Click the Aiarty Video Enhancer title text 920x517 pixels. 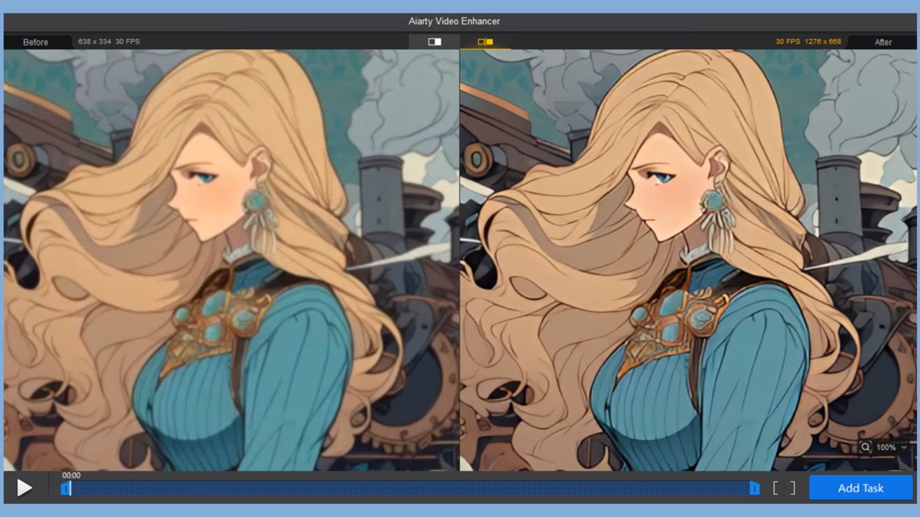click(x=454, y=22)
